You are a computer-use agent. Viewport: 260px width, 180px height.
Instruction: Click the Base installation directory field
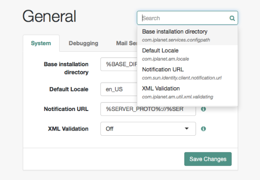tap(119, 64)
